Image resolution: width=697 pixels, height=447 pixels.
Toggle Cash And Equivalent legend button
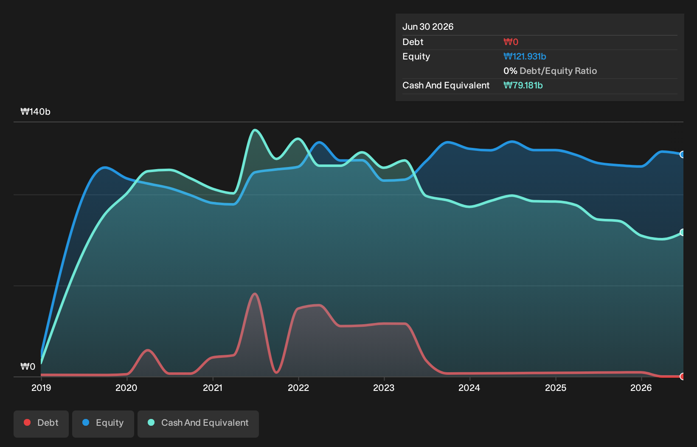(x=198, y=424)
